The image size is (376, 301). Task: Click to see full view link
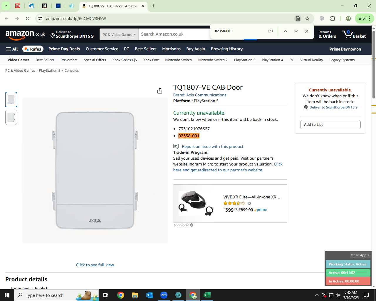95,265
